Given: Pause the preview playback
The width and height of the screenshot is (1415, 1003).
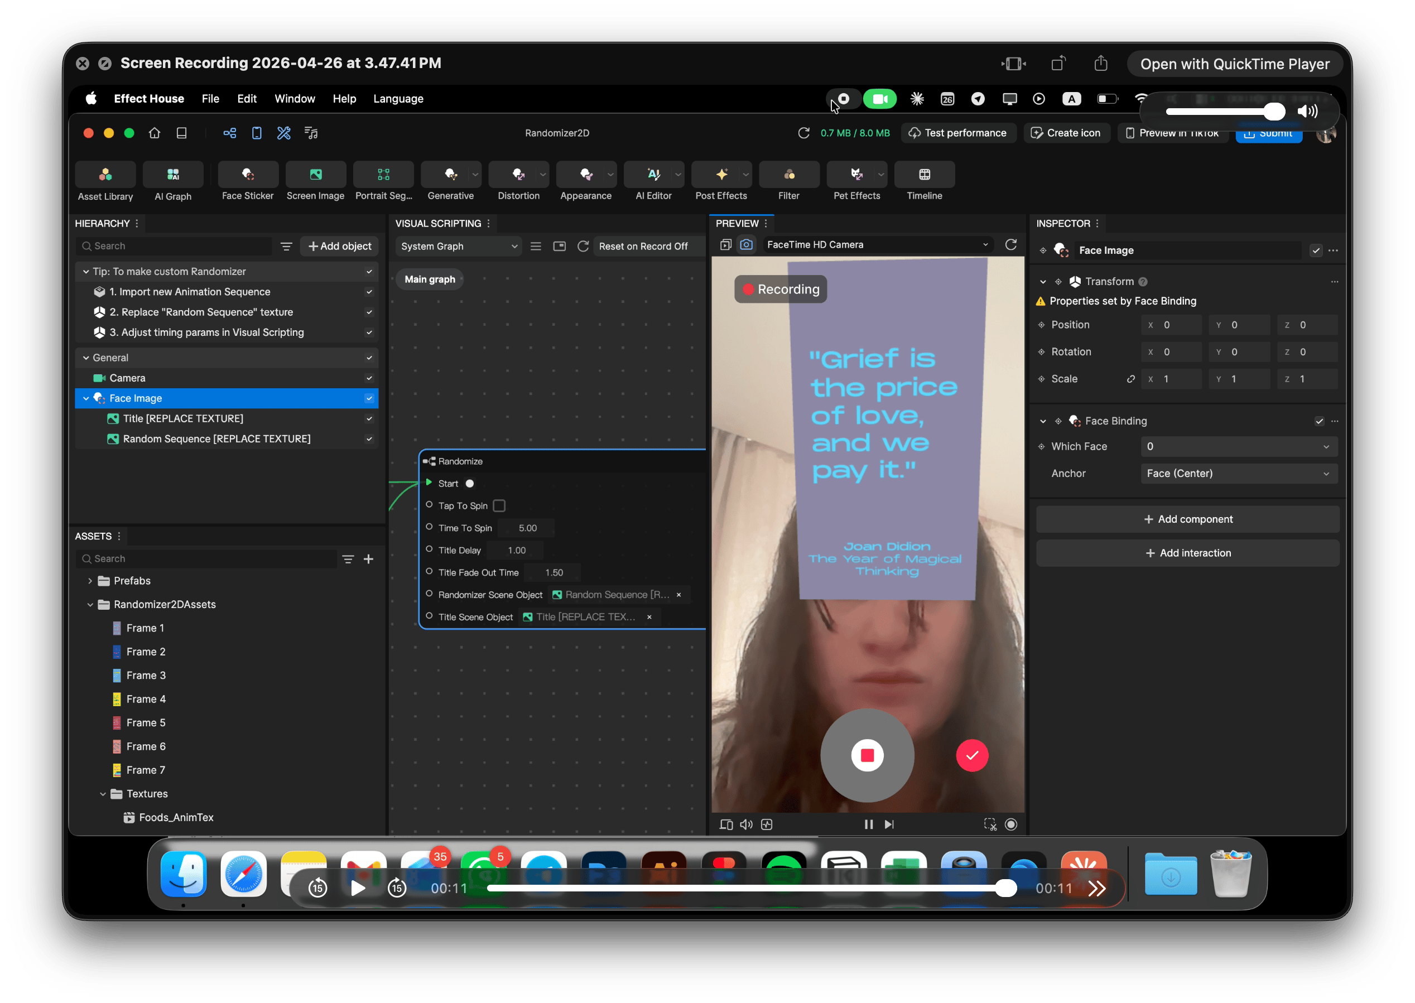Looking at the screenshot, I should click(x=868, y=824).
